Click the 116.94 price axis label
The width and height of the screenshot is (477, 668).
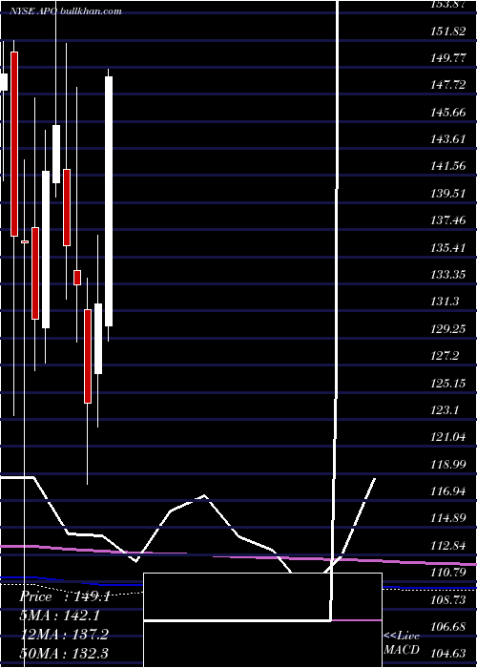[448, 491]
